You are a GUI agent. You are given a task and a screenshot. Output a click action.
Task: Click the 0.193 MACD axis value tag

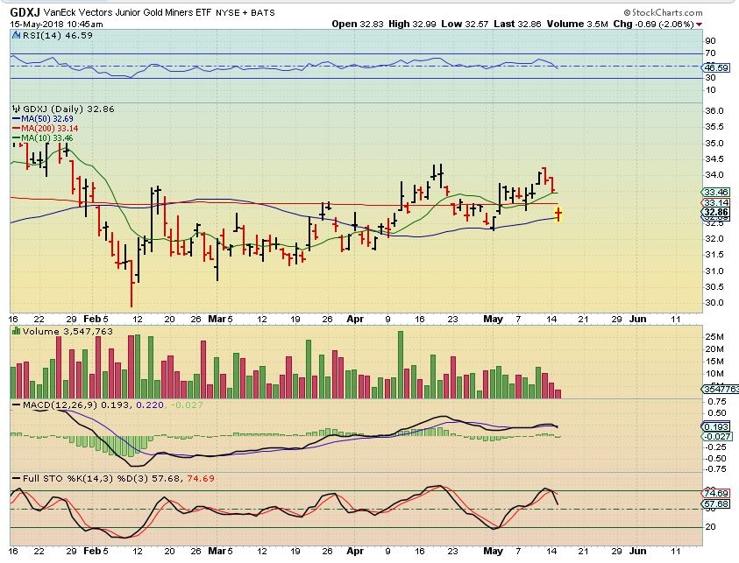pos(716,426)
